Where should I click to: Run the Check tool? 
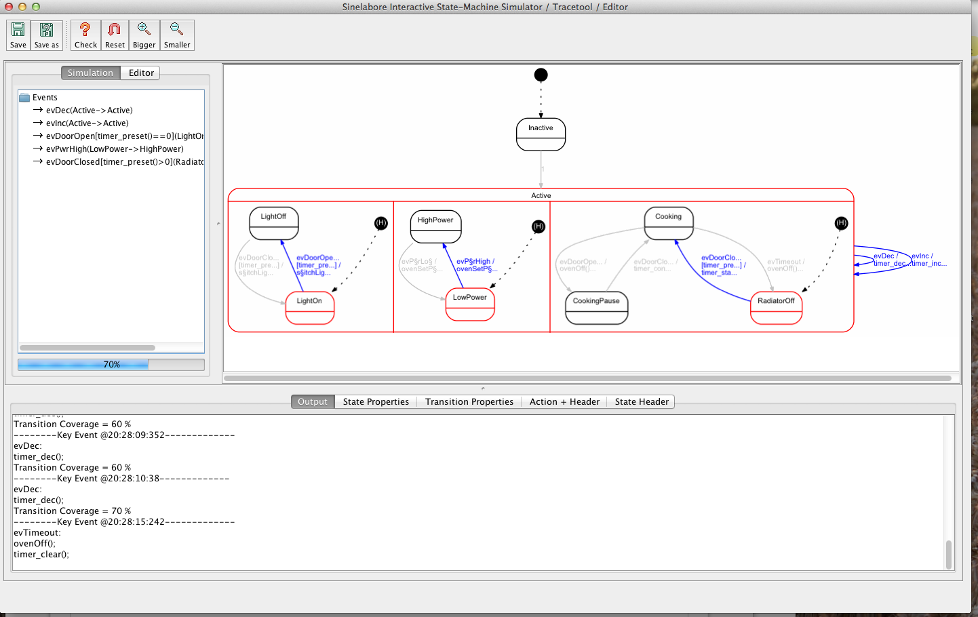[x=85, y=35]
